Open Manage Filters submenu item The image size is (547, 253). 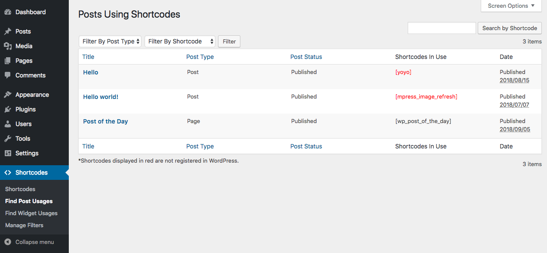click(x=24, y=225)
